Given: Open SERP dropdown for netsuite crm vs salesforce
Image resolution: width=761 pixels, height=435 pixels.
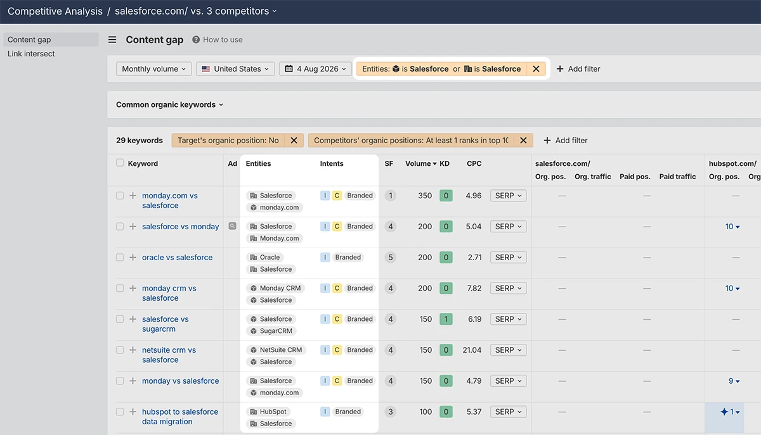Looking at the screenshot, I should click(509, 350).
